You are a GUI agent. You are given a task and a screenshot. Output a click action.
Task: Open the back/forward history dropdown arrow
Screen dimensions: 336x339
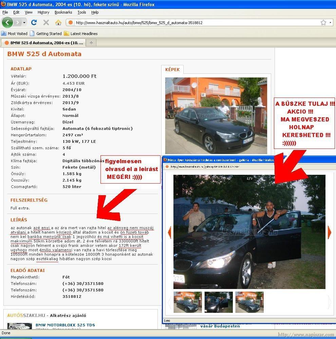click(24, 22)
